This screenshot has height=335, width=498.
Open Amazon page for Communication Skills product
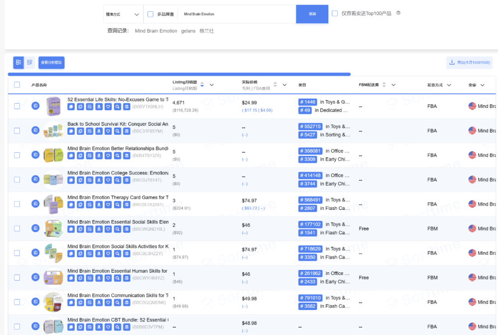point(99,303)
